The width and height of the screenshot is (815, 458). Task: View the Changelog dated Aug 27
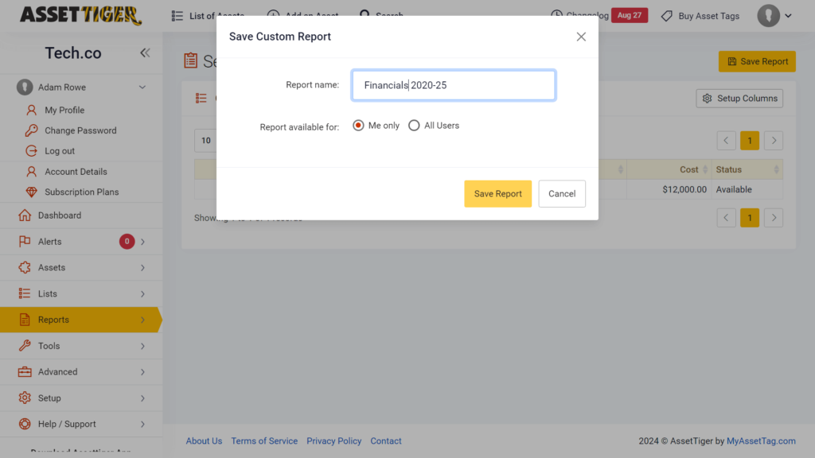pyautogui.click(x=630, y=14)
